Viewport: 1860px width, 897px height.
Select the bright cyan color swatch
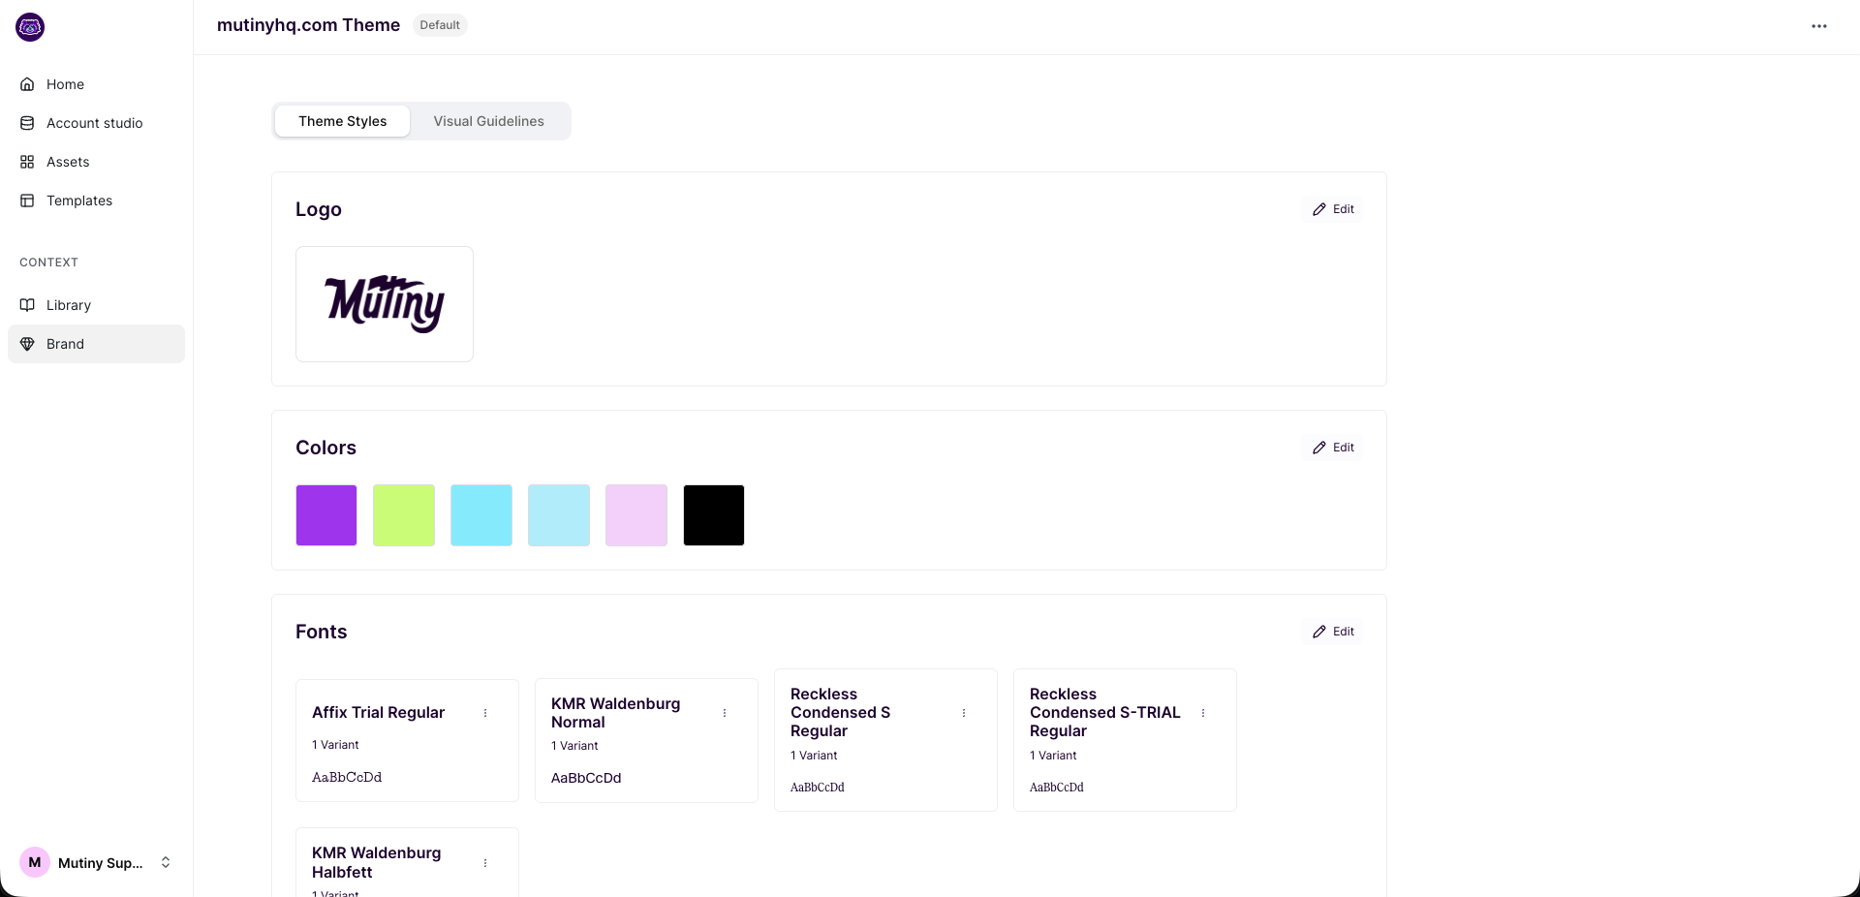tap(481, 515)
